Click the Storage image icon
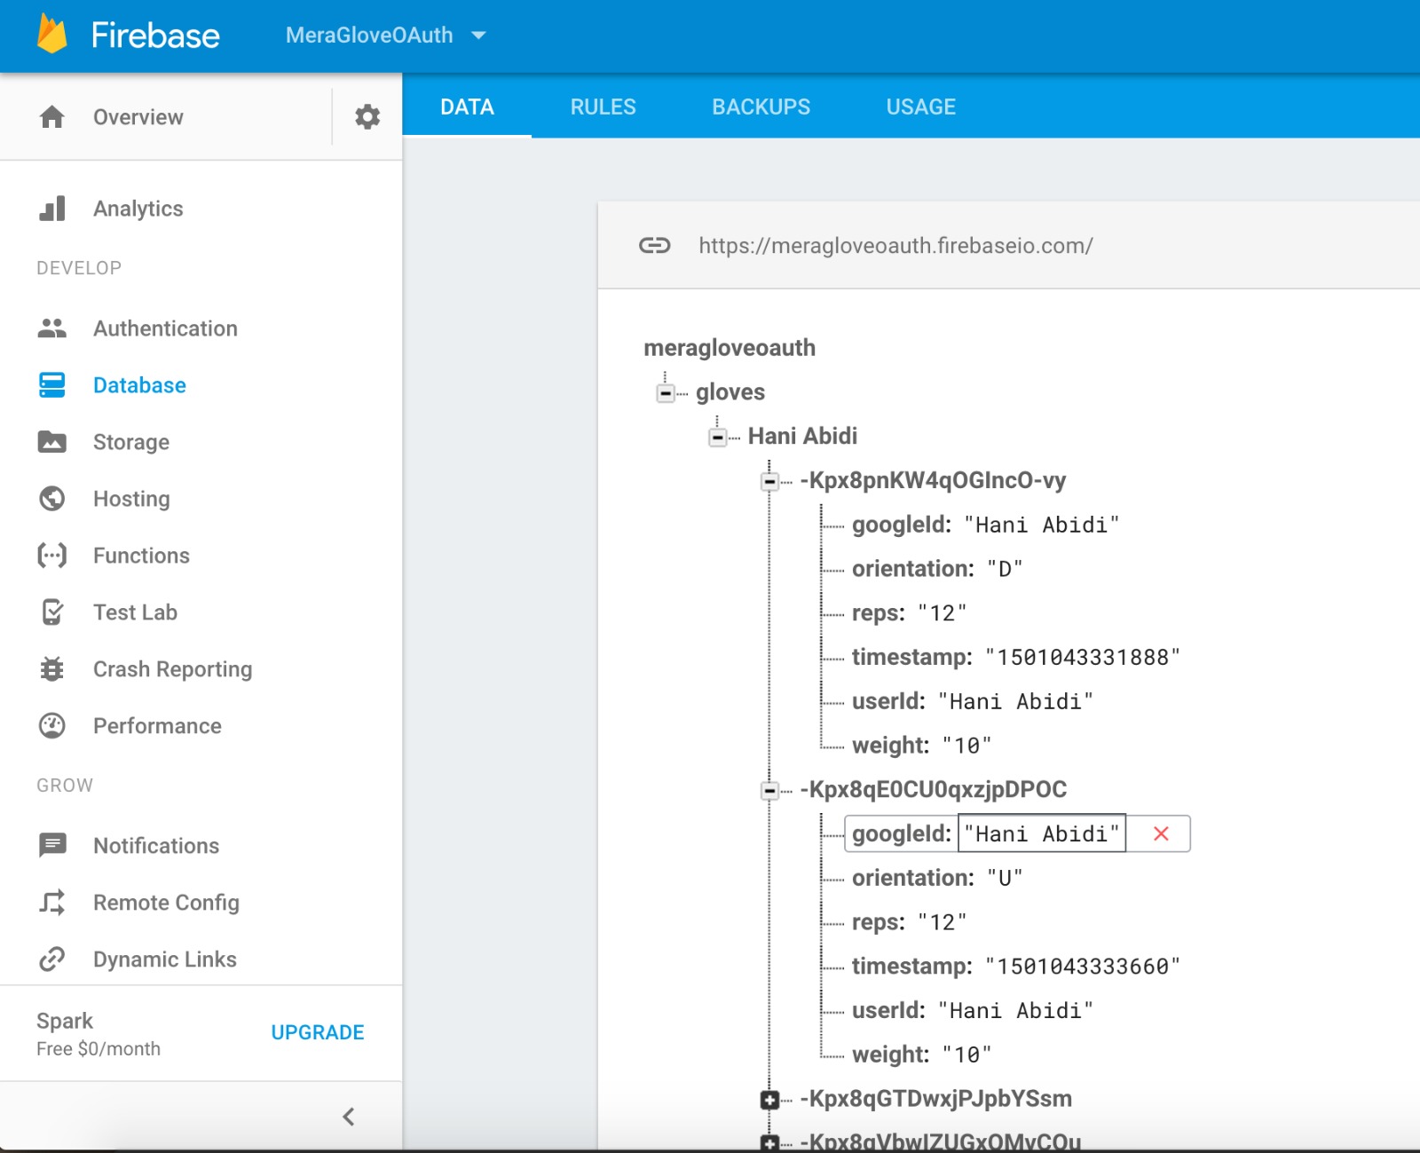 pos(52,442)
